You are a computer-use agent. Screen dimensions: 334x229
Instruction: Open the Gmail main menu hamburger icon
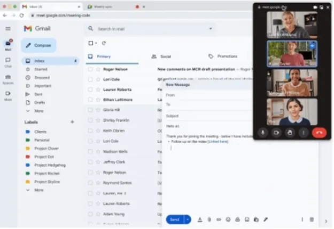tap(8, 28)
